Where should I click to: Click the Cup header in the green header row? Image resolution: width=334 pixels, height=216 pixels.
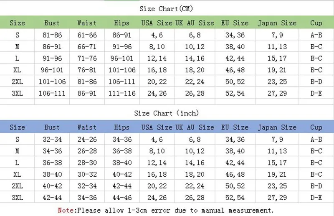pyautogui.click(x=316, y=23)
